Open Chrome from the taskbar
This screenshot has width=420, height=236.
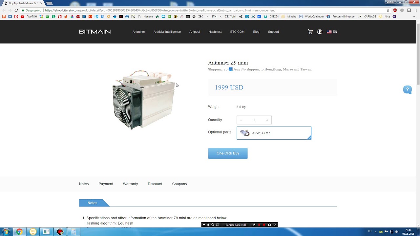[x=19, y=232]
